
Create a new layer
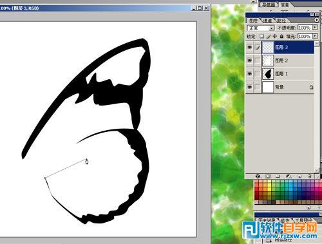[x=299, y=176]
